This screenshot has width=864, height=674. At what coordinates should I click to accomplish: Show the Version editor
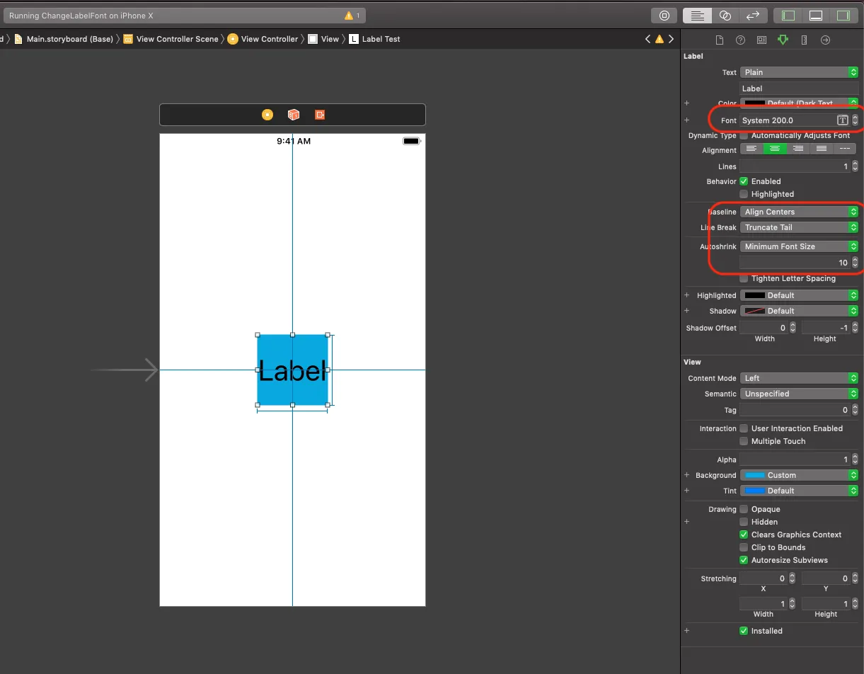pos(752,16)
